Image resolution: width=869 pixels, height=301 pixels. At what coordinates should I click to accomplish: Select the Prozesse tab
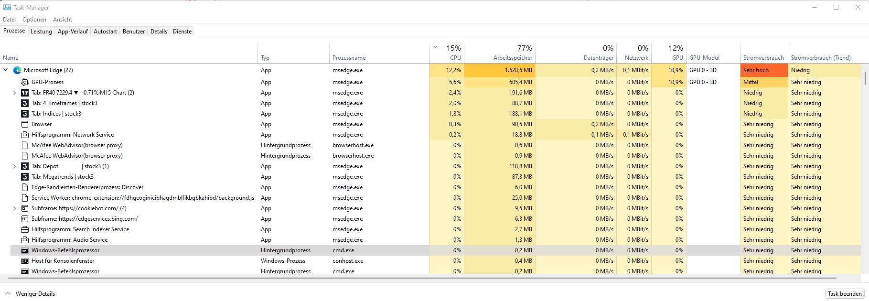coord(14,31)
